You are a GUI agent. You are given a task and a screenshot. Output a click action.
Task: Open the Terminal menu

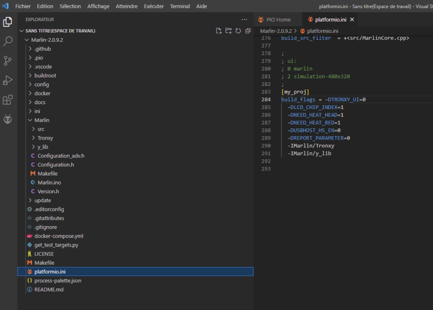click(x=180, y=6)
